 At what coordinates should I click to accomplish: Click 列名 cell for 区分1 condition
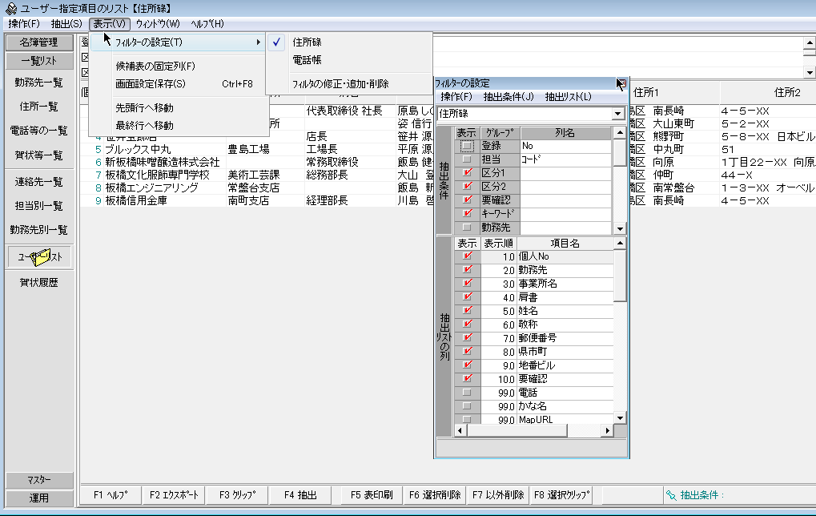pyautogui.click(x=565, y=173)
